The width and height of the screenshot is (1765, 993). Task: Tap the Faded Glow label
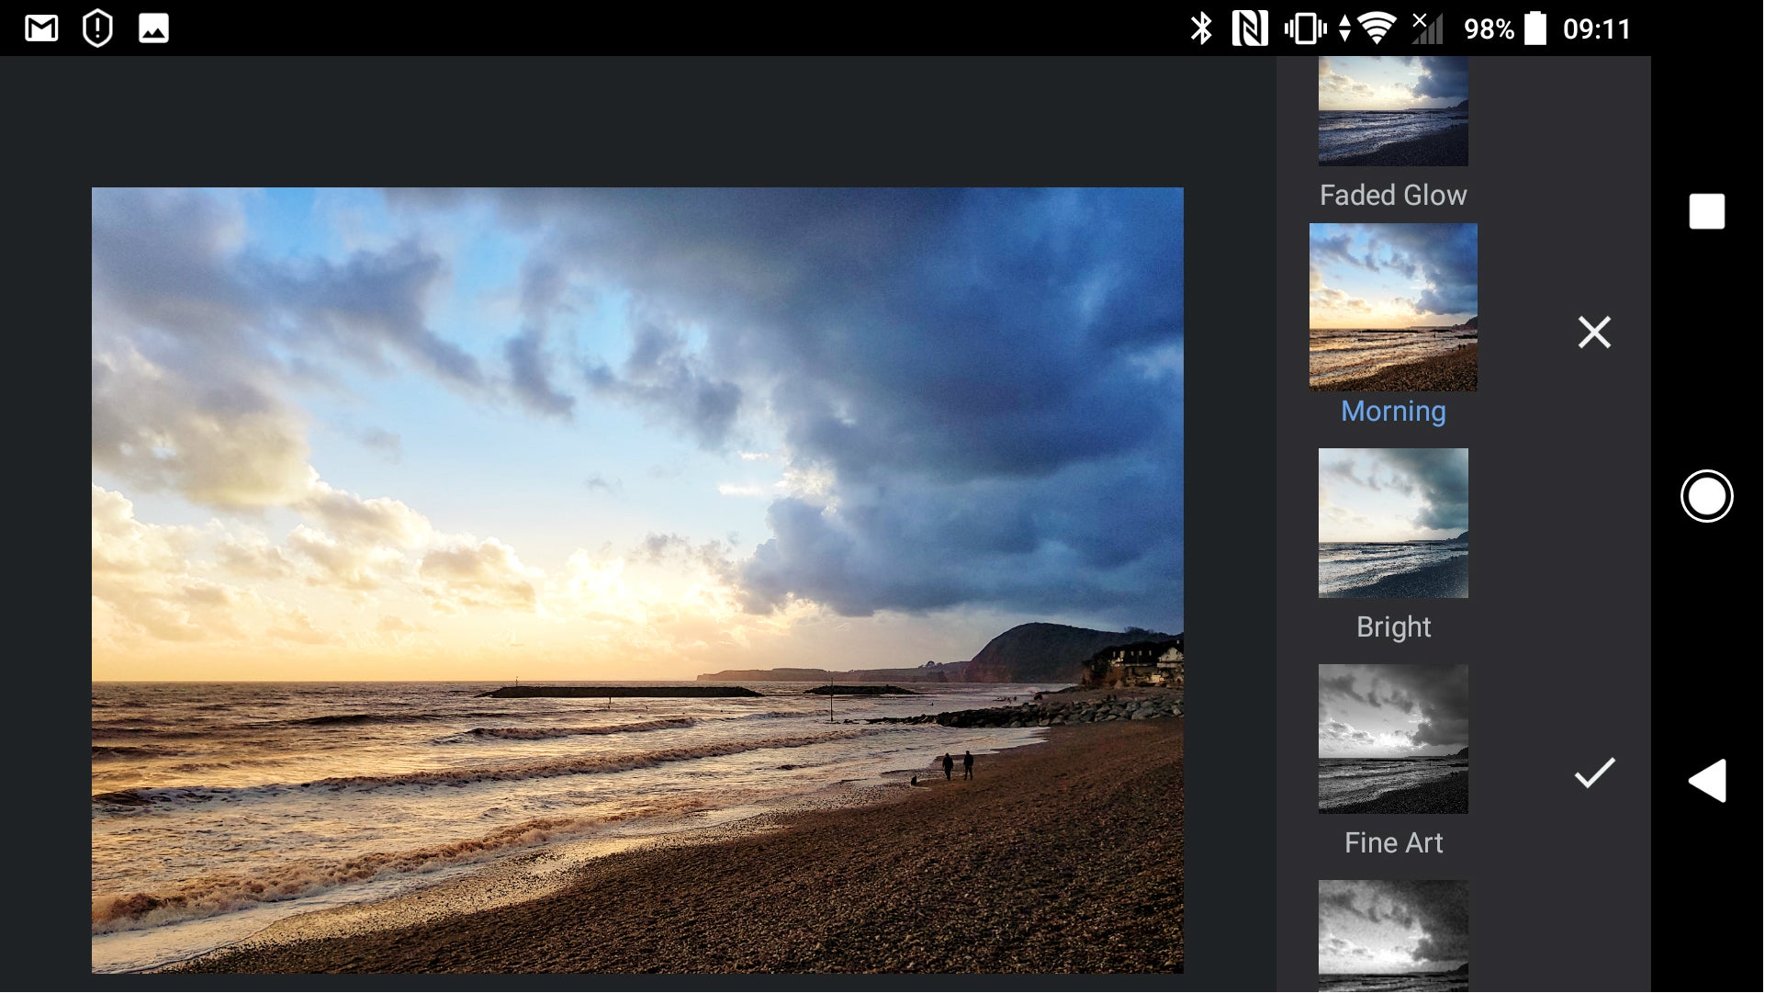(x=1394, y=196)
